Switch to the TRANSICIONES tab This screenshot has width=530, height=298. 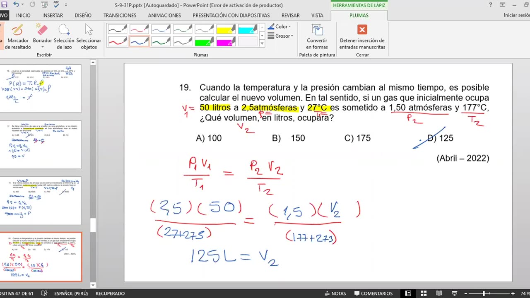click(x=120, y=15)
